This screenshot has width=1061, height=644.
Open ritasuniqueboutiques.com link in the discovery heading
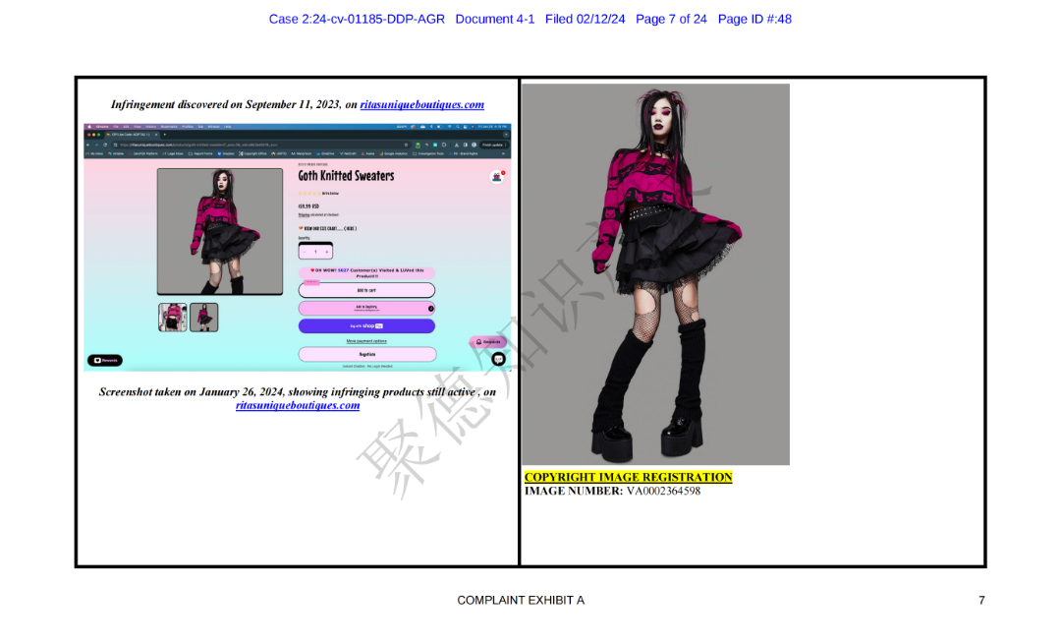click(421, 104)
